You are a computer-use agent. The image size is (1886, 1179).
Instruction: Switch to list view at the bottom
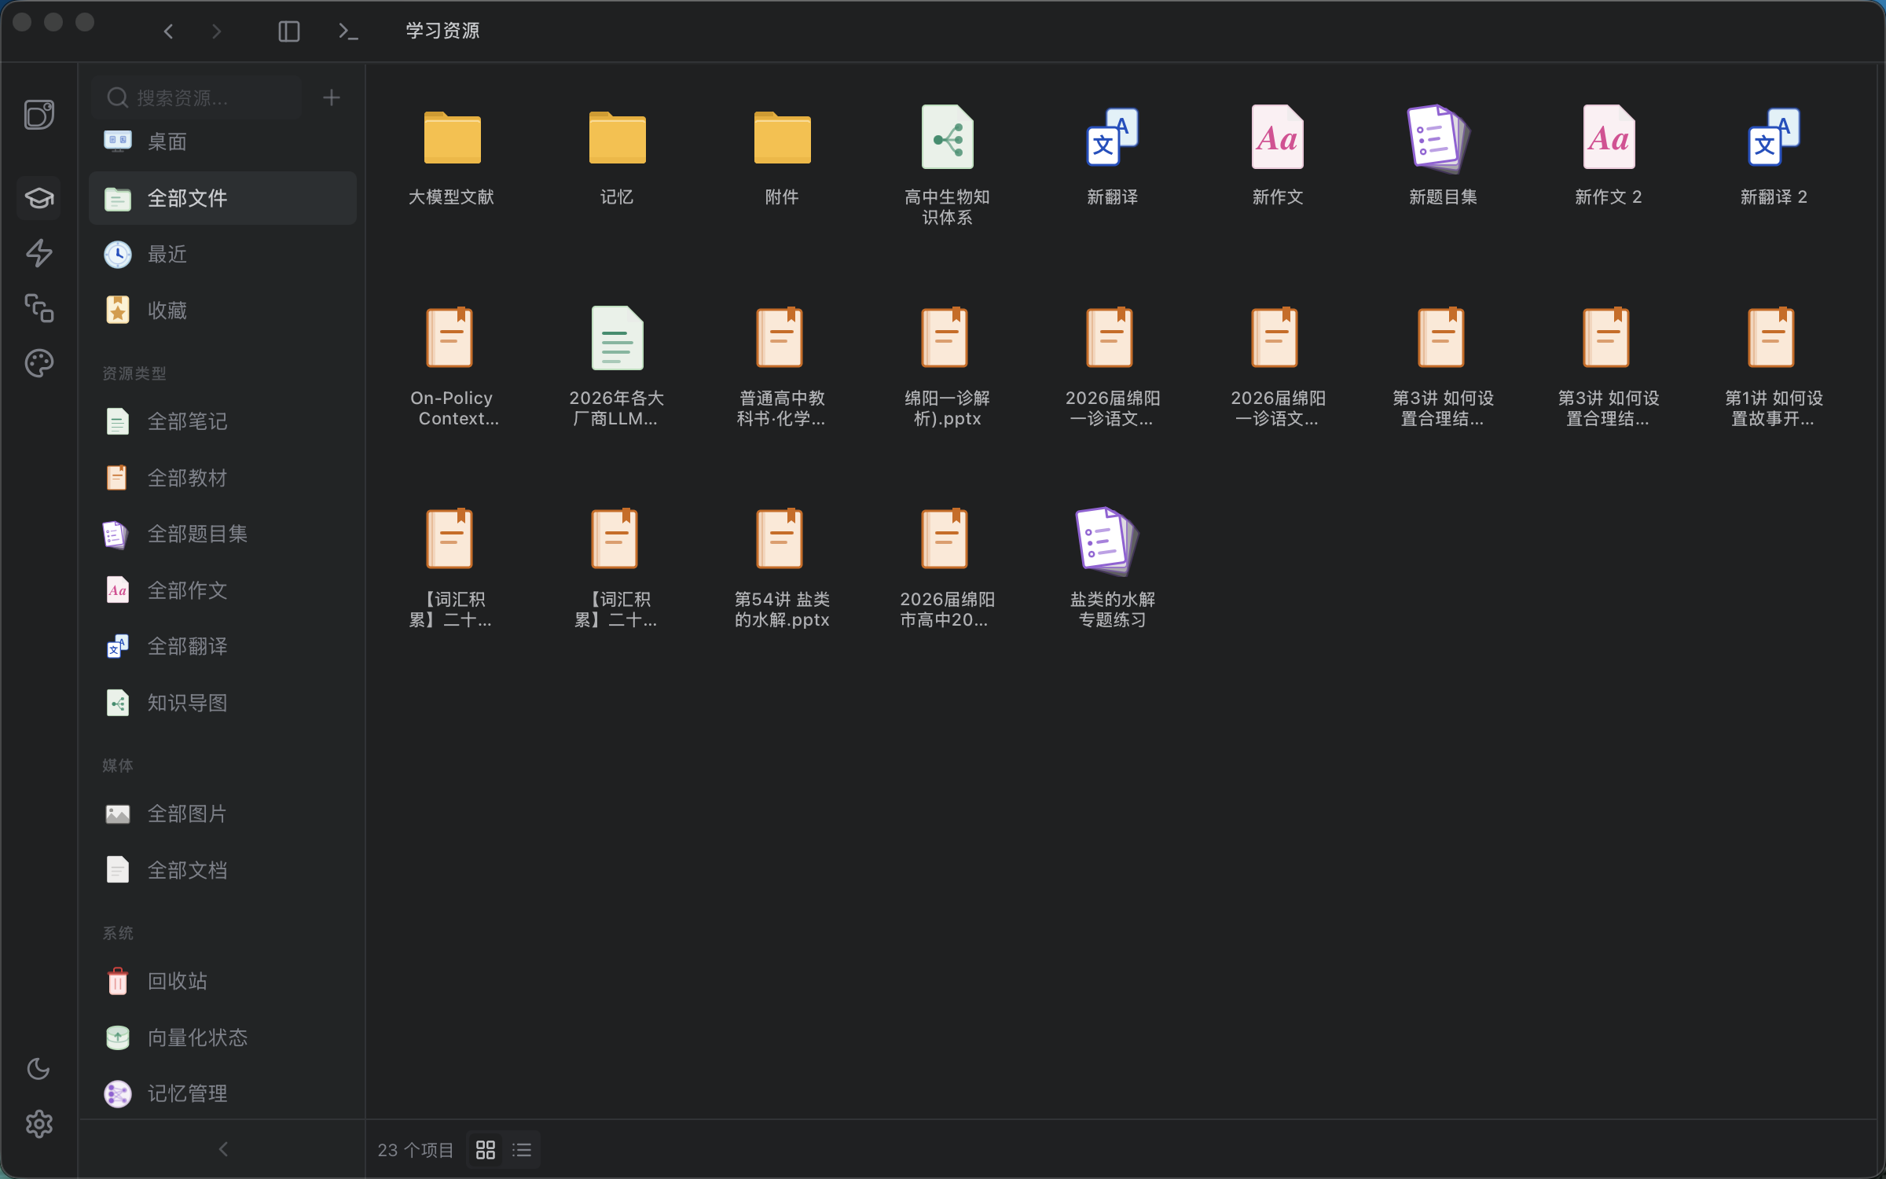coord(521,1149)
